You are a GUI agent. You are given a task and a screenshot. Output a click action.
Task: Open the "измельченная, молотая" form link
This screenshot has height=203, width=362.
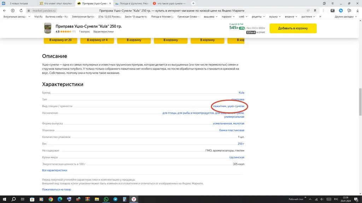(229, 123)
